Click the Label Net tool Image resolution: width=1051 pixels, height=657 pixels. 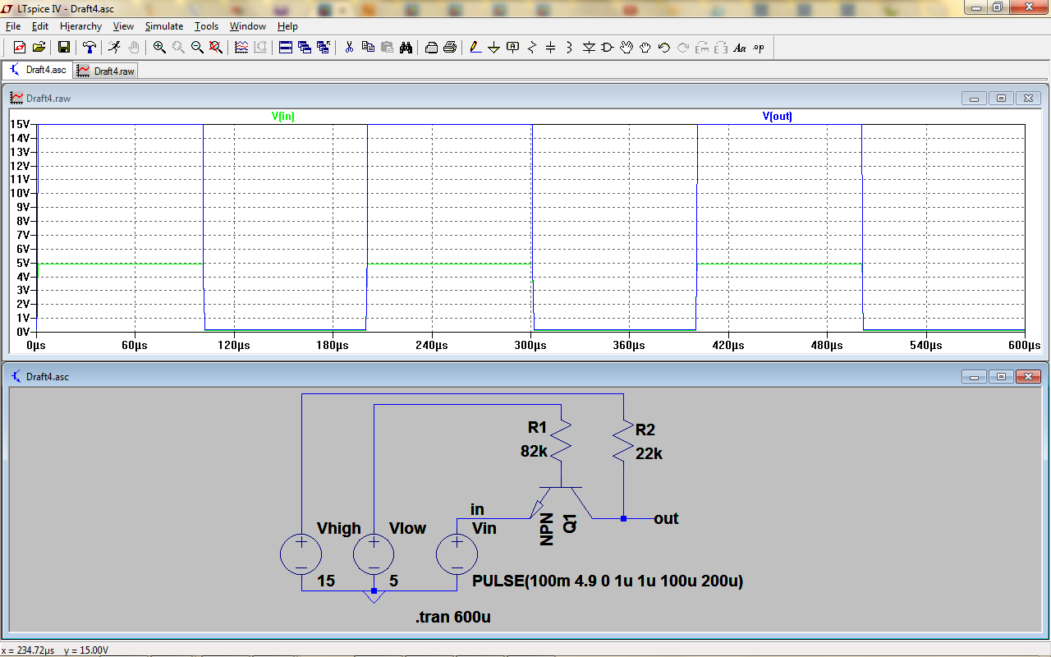513,48
